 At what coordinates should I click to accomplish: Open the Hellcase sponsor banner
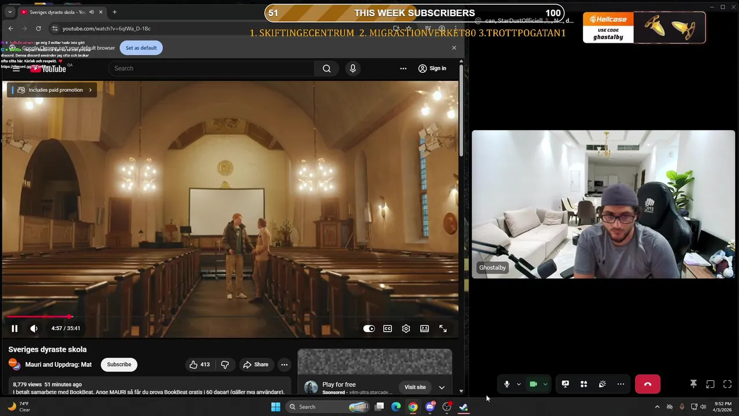[x=644, y=28]
